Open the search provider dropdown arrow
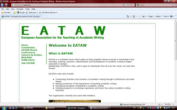The height and width of the screenshot is (110, 177). [175, 5]
